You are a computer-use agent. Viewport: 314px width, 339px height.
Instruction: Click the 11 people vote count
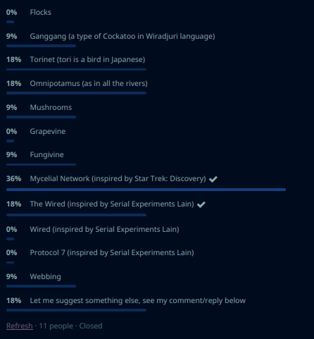point(56,326)
